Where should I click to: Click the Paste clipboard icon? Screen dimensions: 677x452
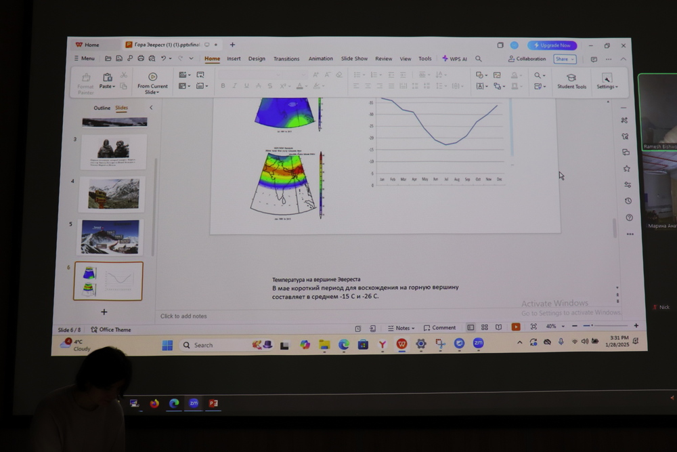pos(107,77)
